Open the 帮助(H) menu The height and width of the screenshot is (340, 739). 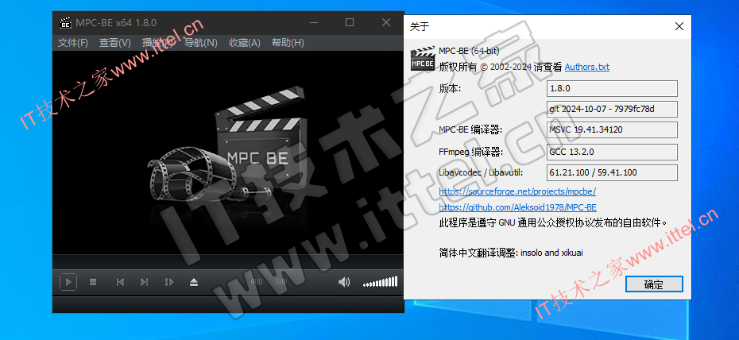pyautogui.click(x=288, y=43)
